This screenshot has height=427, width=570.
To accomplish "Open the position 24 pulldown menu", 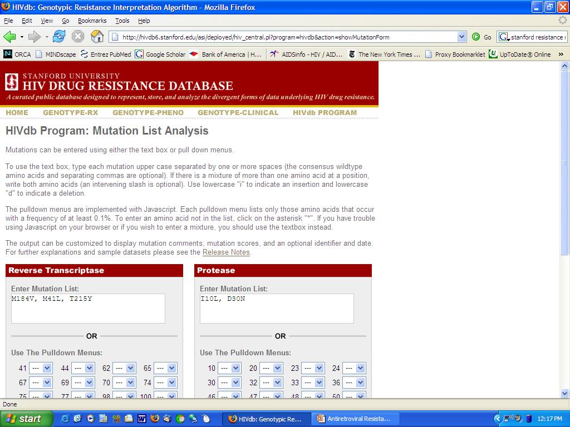I will [x=354, y=368].
